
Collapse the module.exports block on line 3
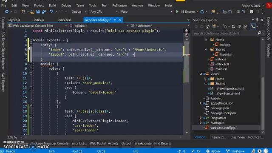(x=31, y=40)
